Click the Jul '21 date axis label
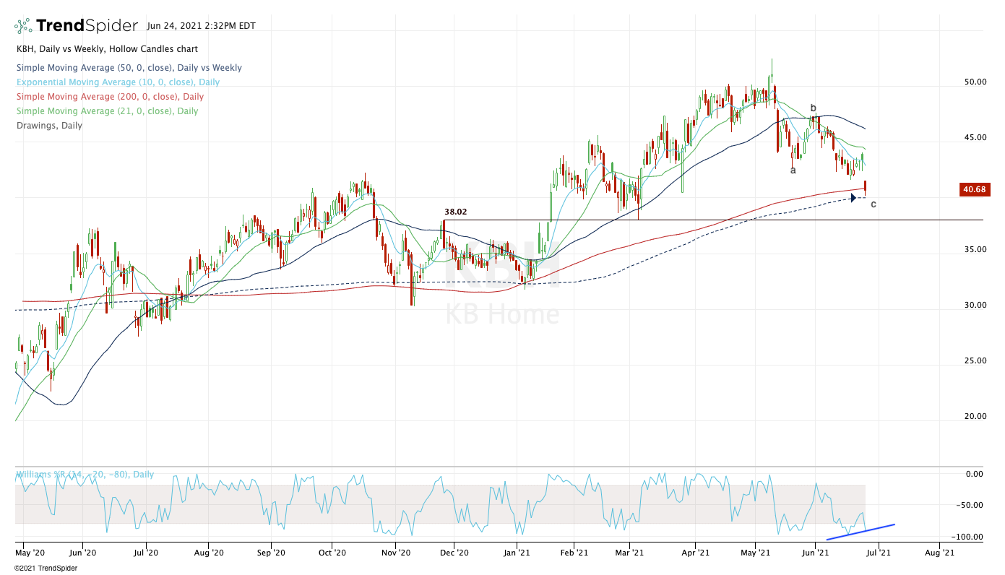The height and width of the screenshot is (575, 1005). [x=877, y=552]
